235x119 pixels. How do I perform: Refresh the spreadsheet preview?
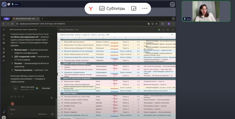168,30
